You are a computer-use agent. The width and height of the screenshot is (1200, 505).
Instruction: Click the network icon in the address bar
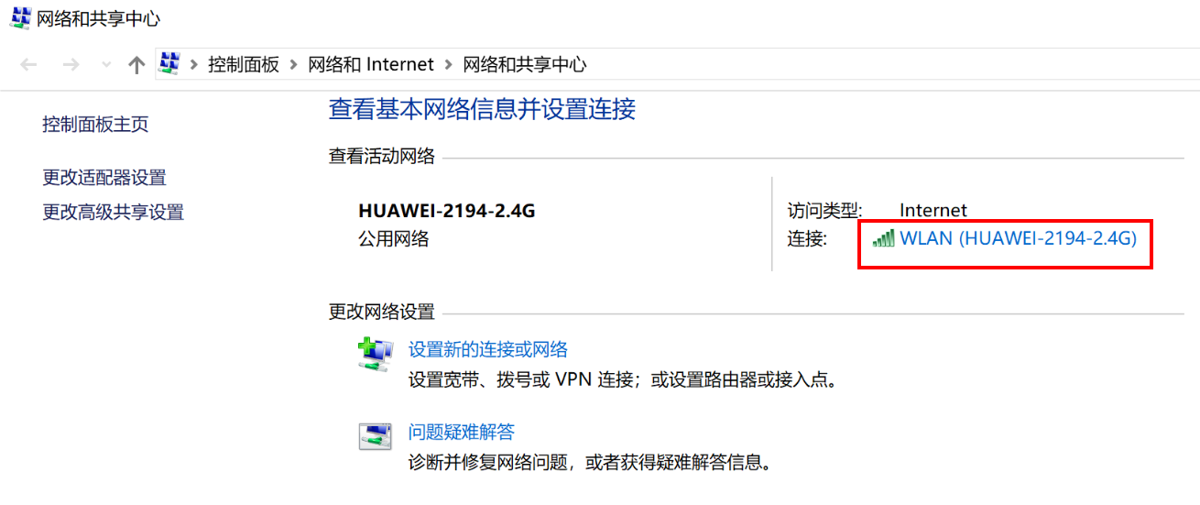click(x=169, y=64)
